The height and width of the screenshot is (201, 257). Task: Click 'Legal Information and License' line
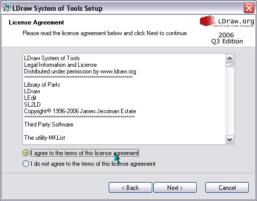(60, 65)
